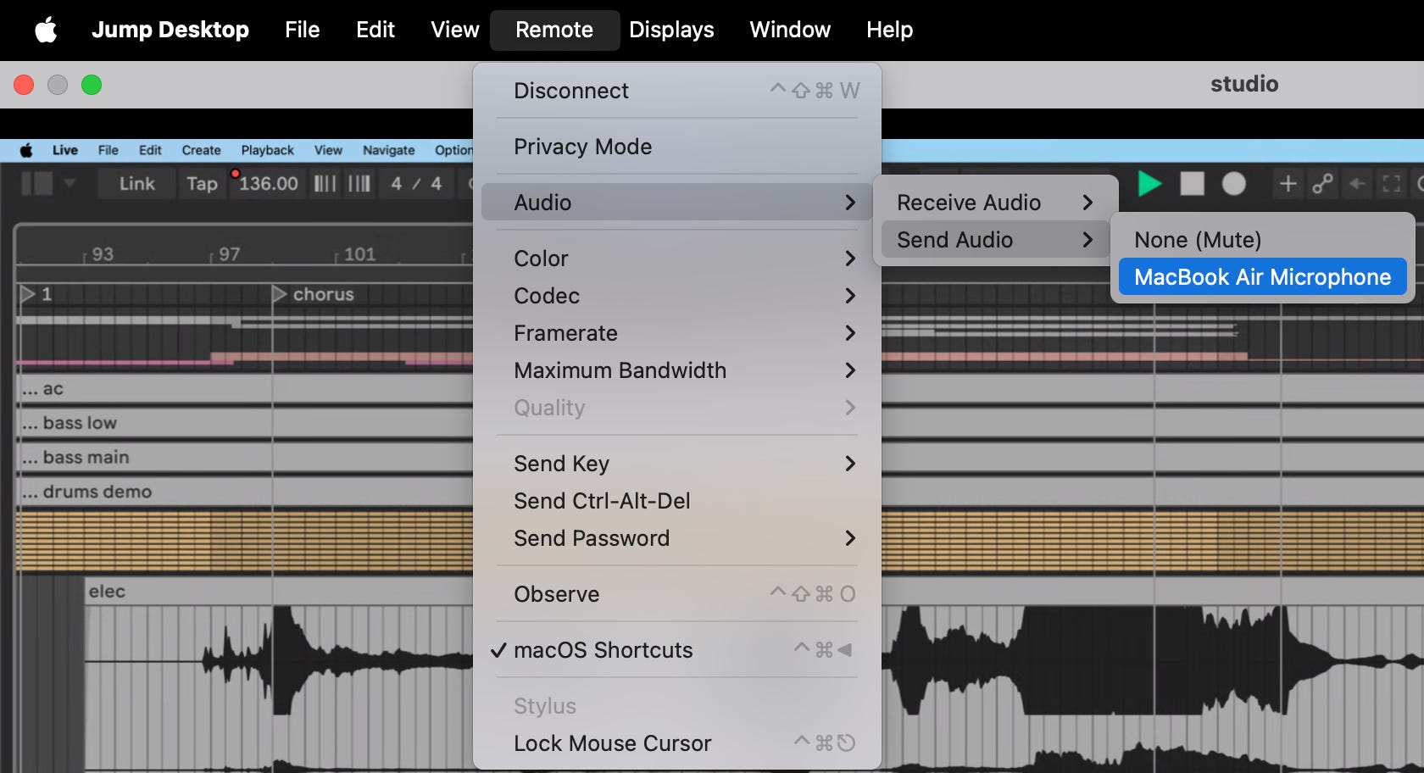Viewport: 1424px width, 773px height.
Task: Click the remote Apple logo in Live menu
Action: click(x=26, y=150)
